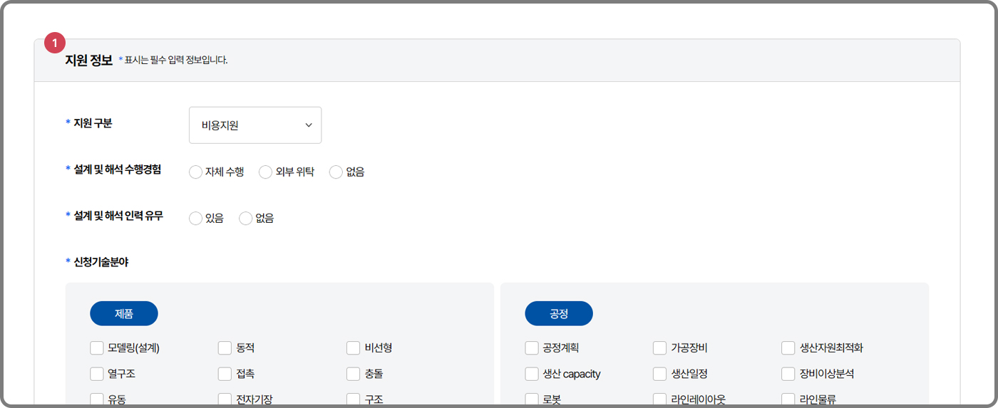Enable the 비선형 checkbox
Screen dimensions: 998x408
pyautogui.click(x=353, y=348)
